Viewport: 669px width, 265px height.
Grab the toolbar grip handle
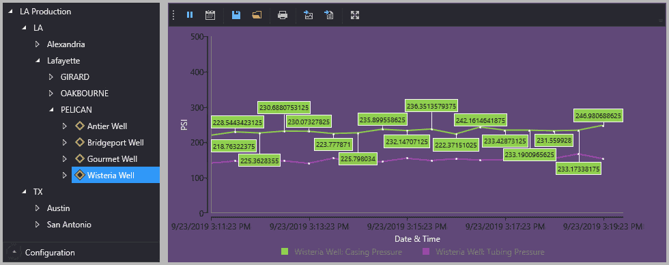click(173, 15)
